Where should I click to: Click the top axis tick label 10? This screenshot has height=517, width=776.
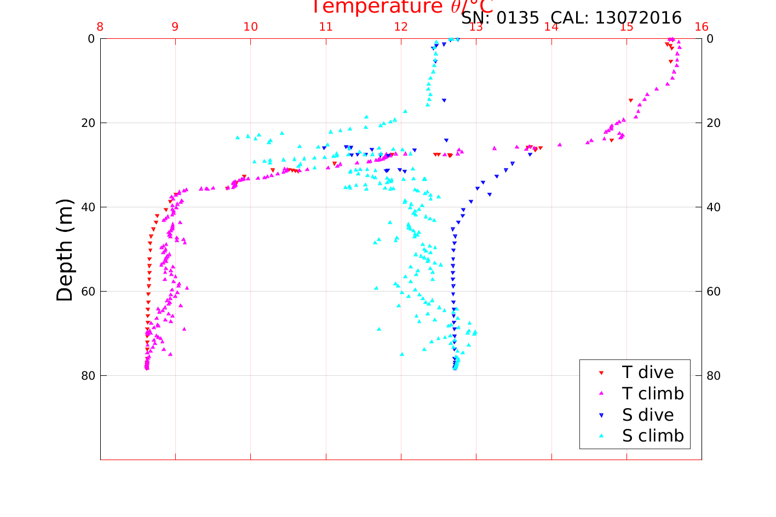250,27
